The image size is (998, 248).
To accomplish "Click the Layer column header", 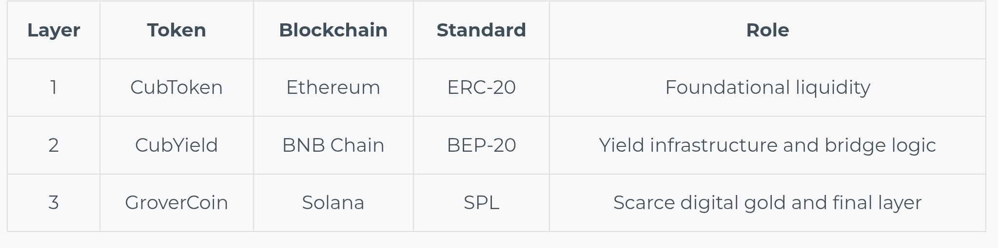I will point(54,30).
